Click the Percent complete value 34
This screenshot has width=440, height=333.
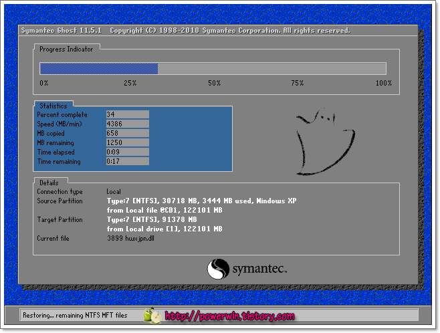(x=128, y=114)
